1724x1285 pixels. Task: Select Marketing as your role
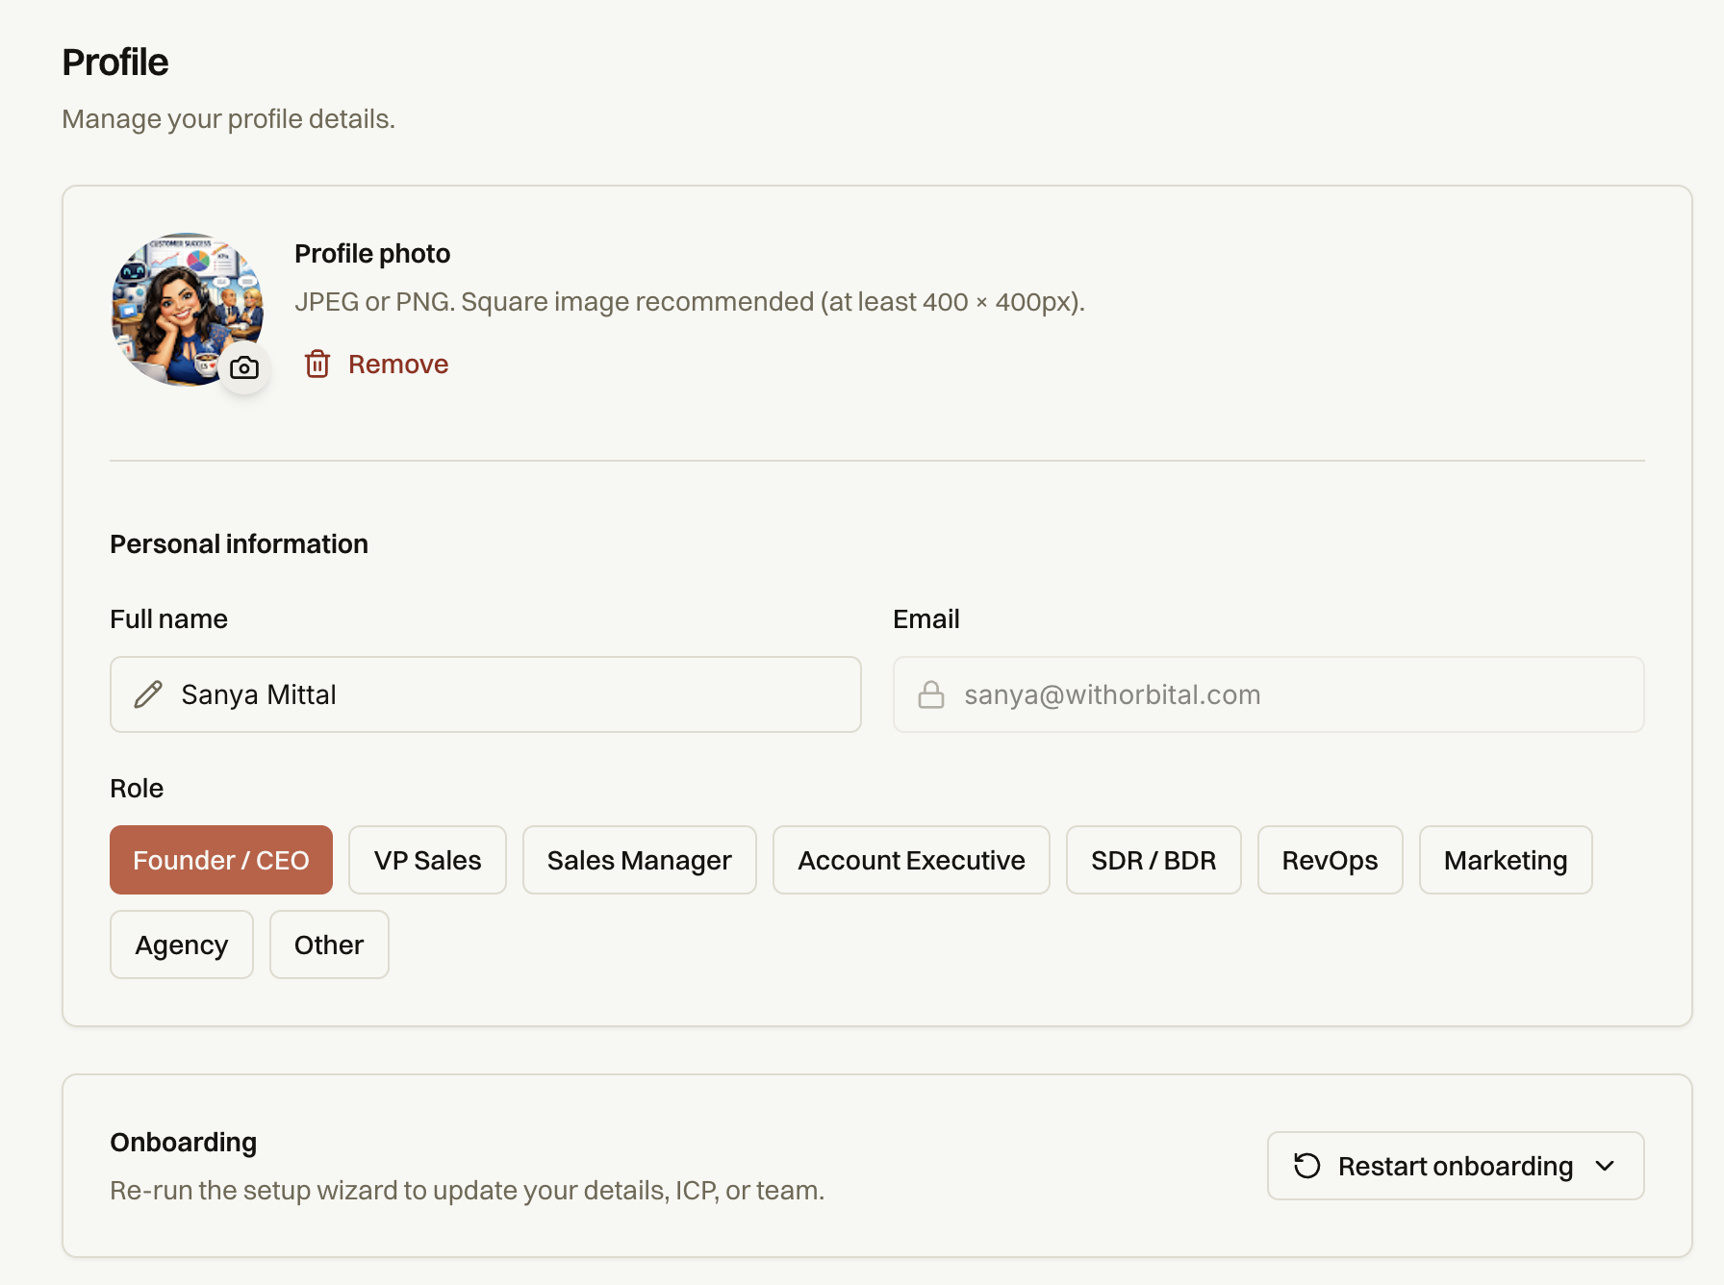coord(1506,860)
